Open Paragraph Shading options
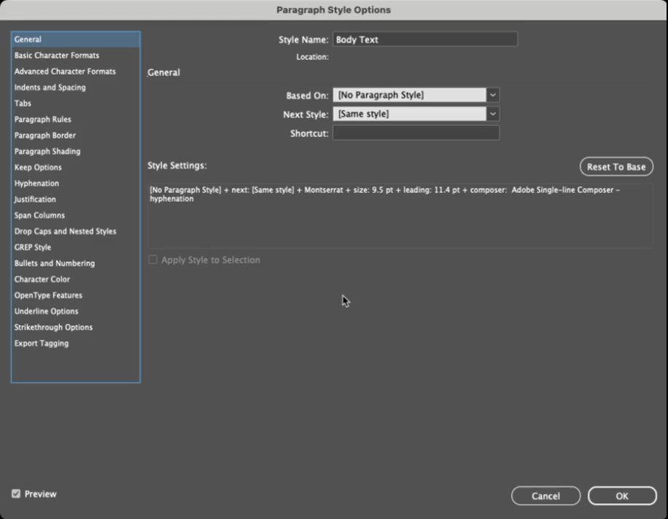 tap(76, 151)
